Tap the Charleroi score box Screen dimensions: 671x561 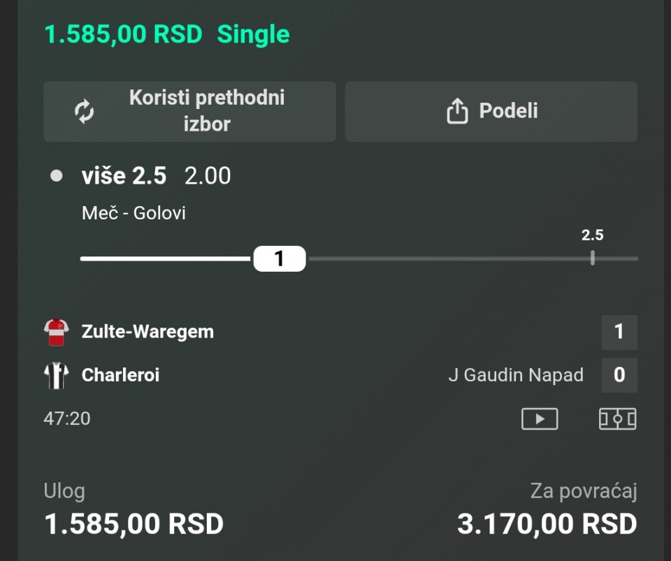click(619, 375)
